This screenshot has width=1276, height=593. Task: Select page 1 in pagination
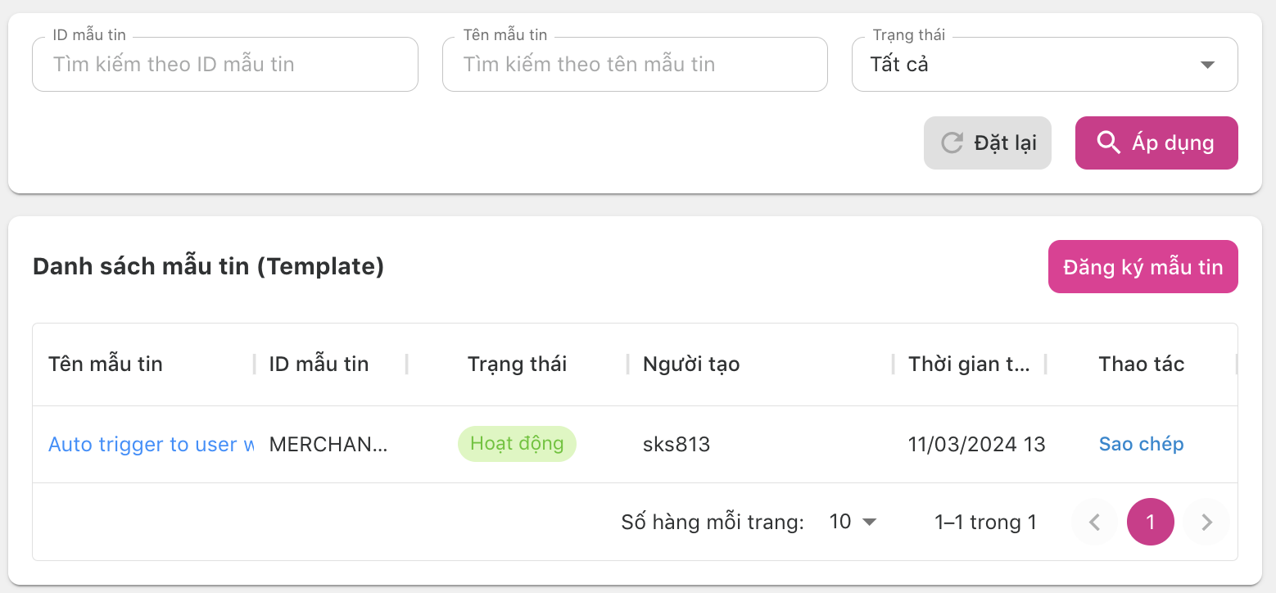tap(1151, 522)
